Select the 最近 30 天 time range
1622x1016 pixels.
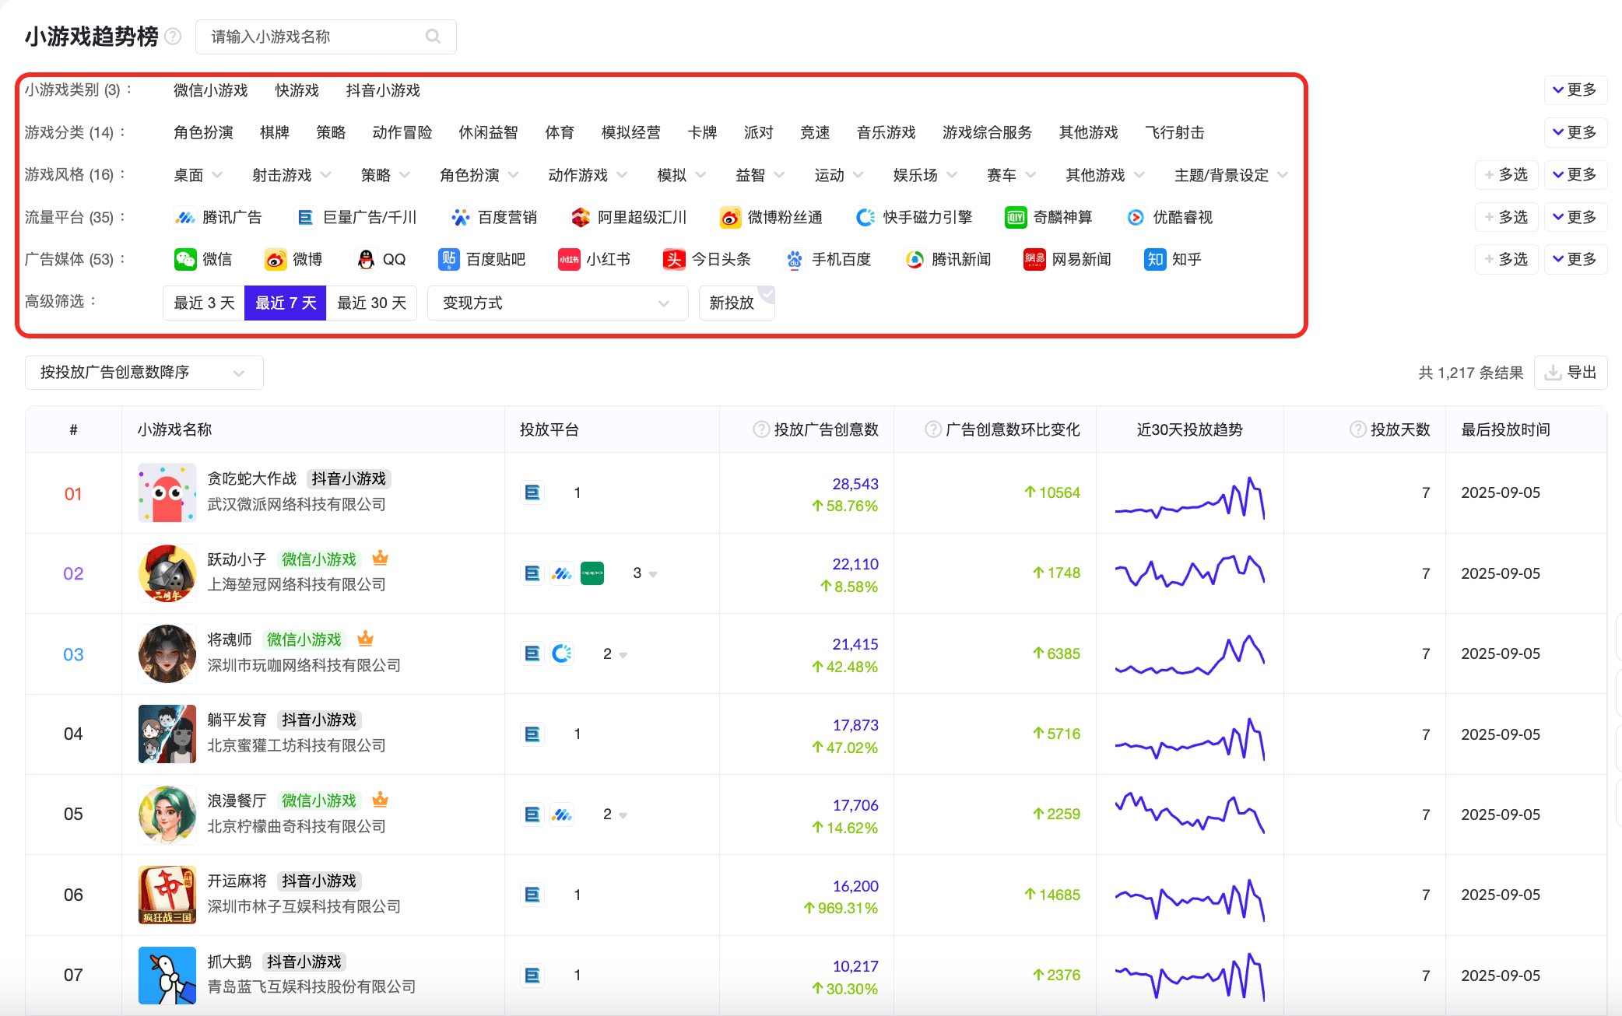tap(371, 303)
